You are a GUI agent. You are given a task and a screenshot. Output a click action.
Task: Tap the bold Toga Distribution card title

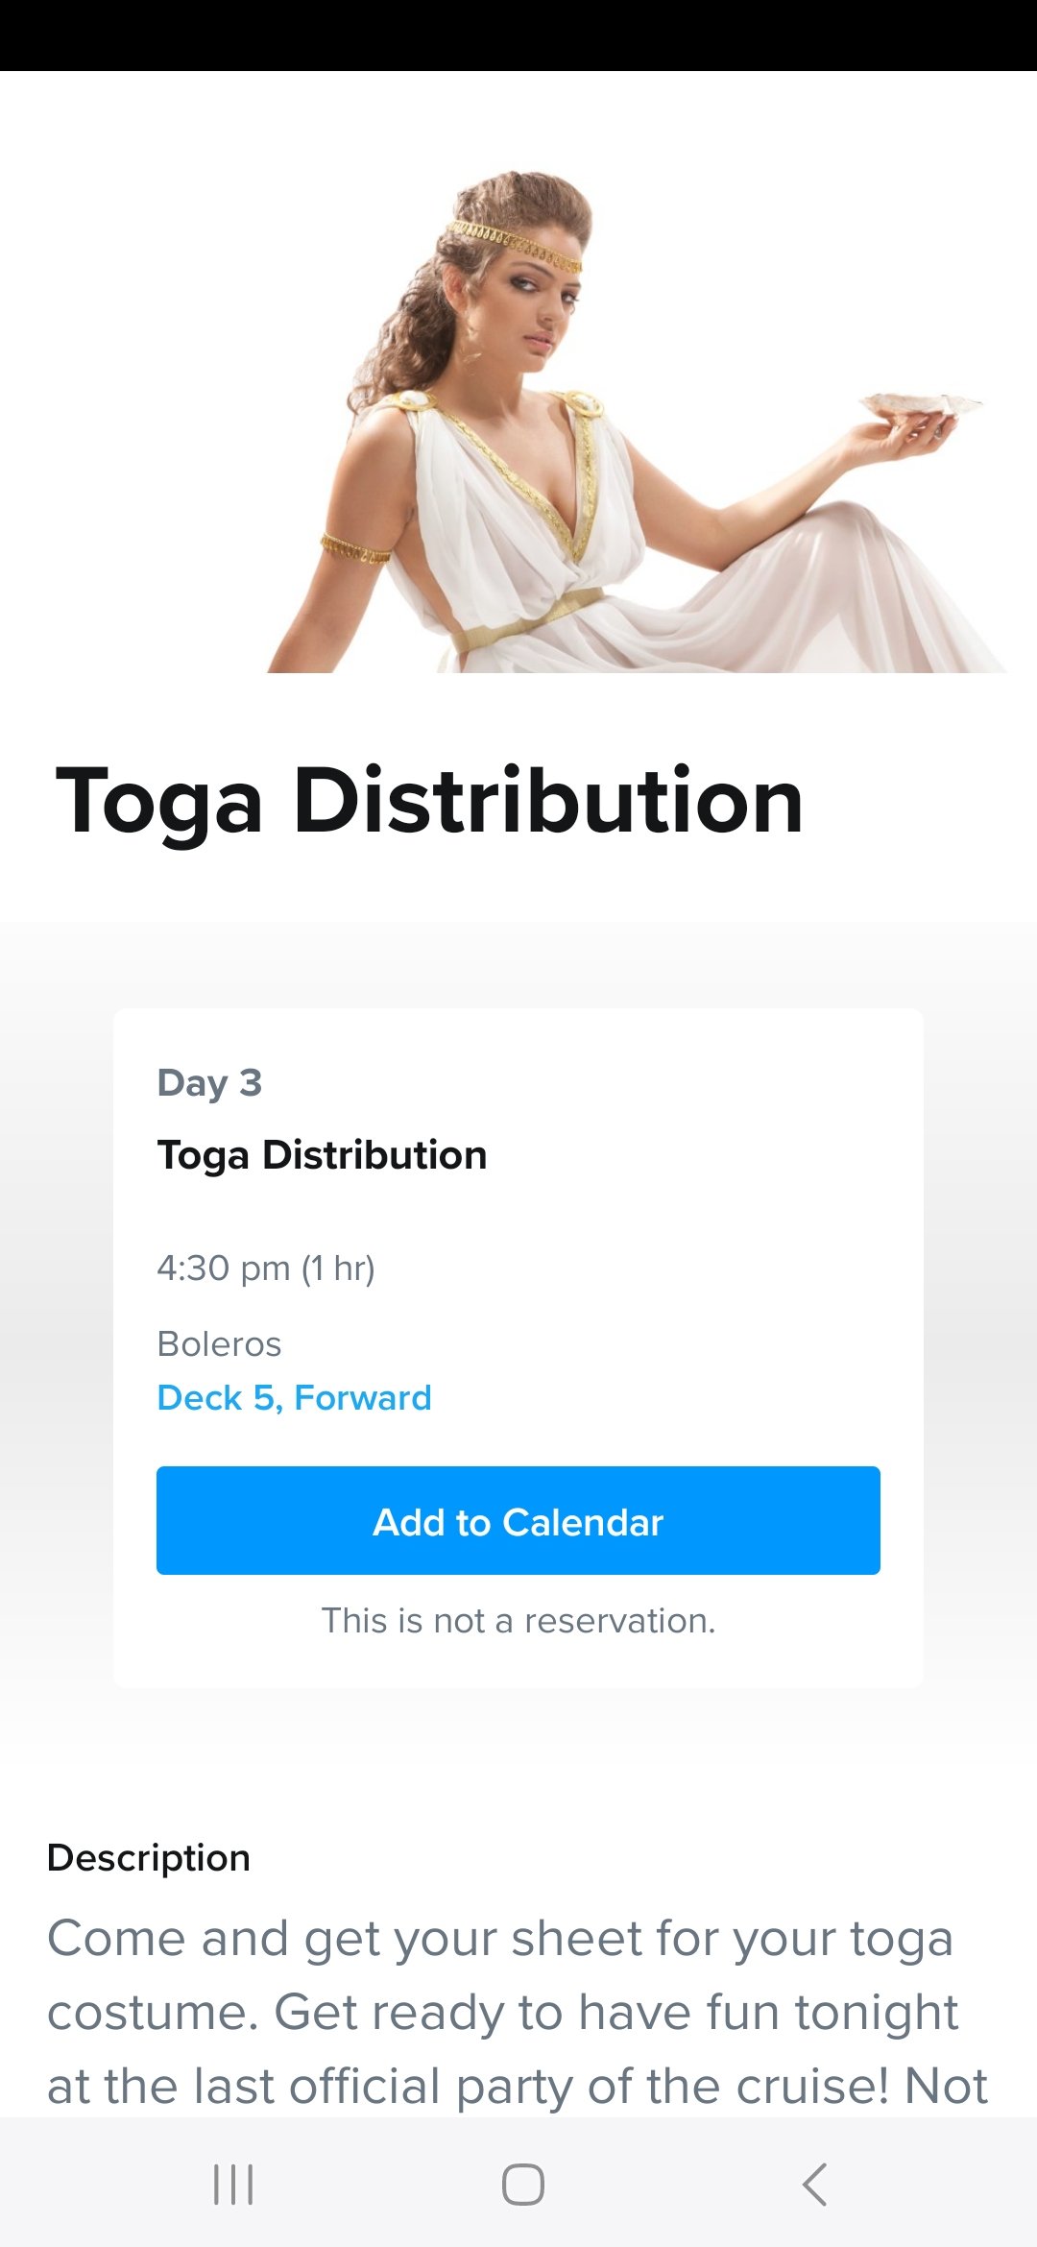click(x=322, y=1155)
